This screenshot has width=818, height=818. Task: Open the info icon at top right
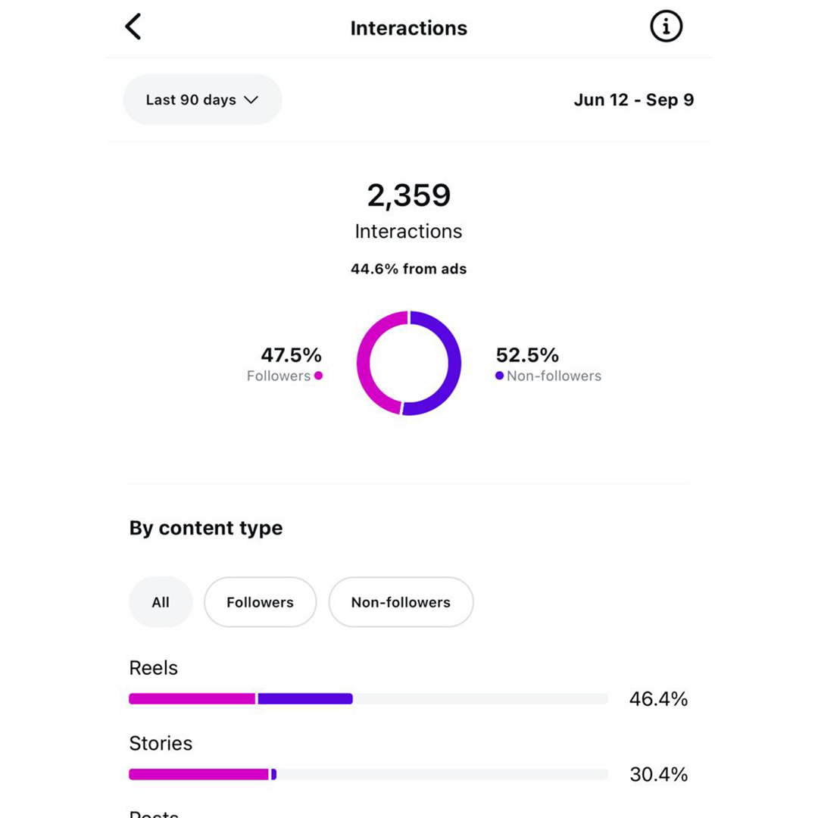666,27
